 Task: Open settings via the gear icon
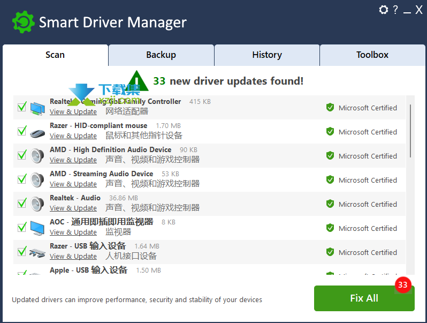click(384, 10)
